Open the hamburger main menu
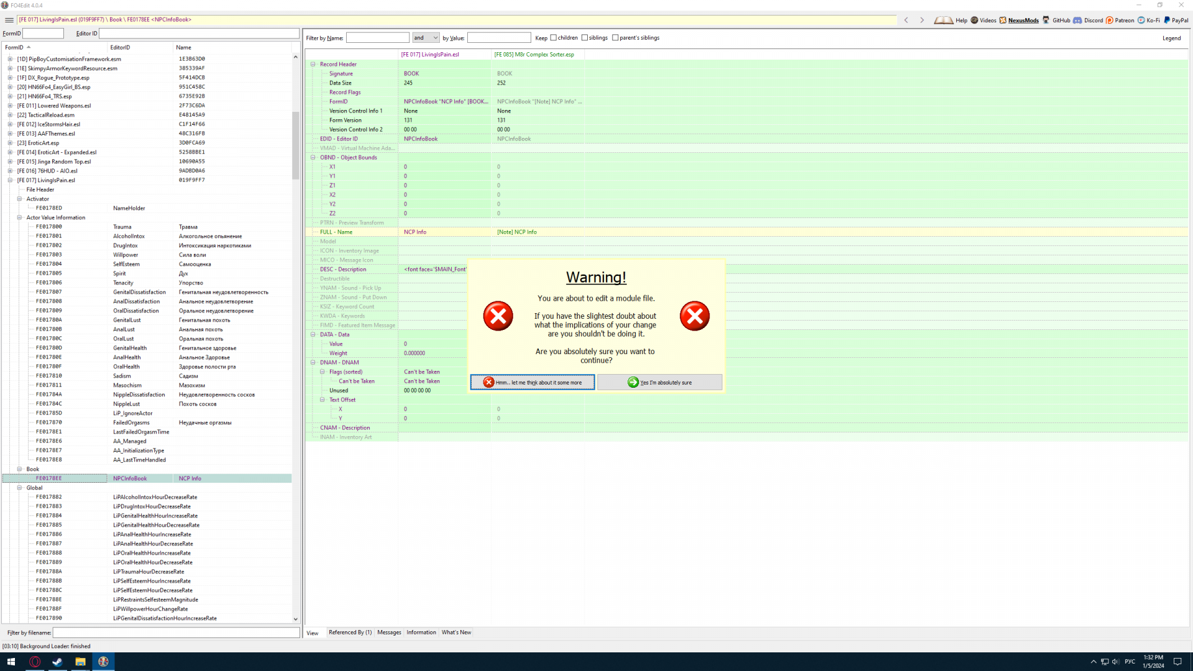1193x671 pixels. 9,20
